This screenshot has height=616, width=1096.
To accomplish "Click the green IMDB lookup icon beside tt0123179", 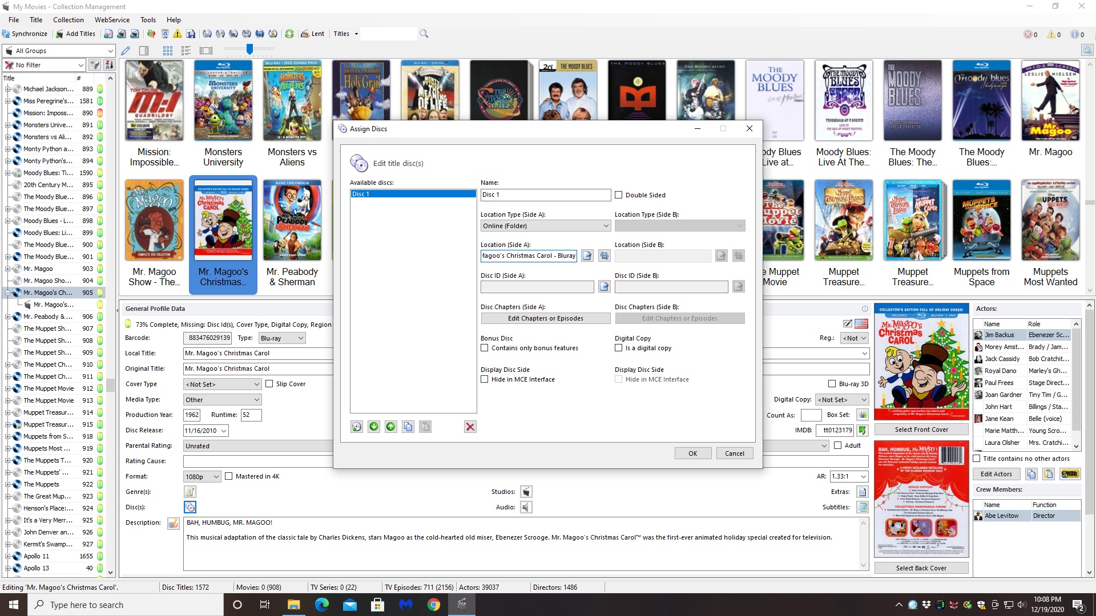I will [863, 430].
